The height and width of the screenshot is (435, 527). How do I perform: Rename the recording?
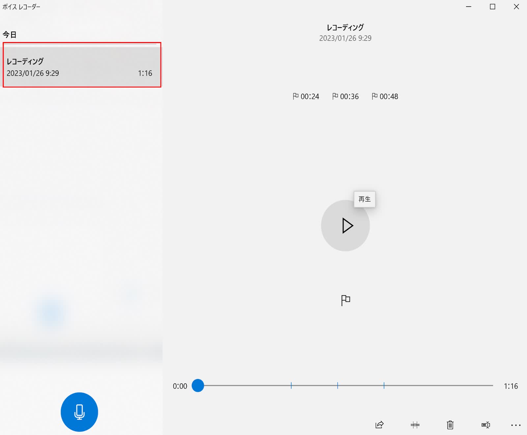coord(485,425)
